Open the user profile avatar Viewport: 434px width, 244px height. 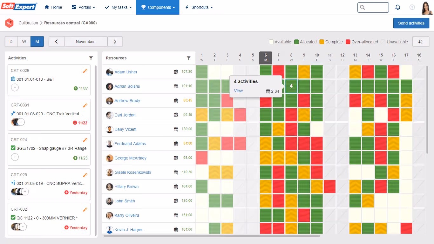pos(427,8)
